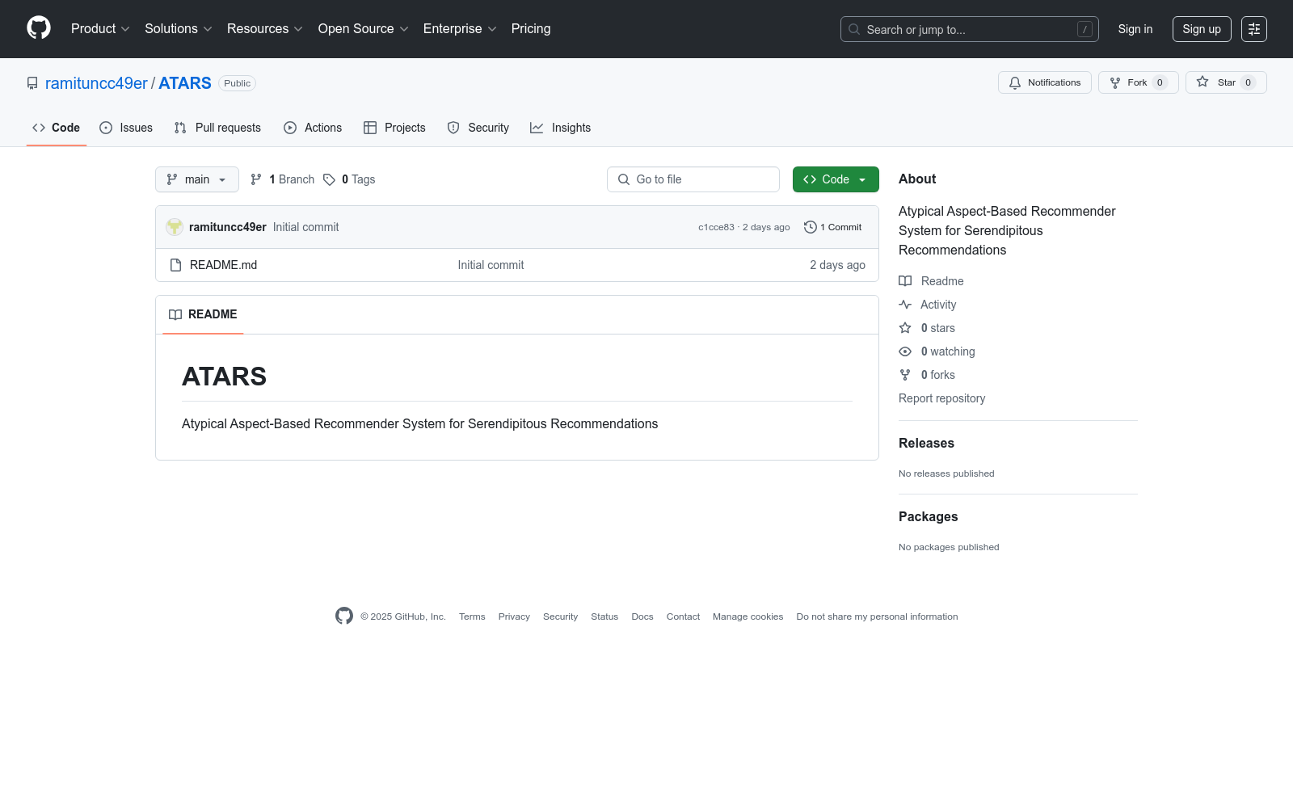This screenshot has width=1293, height=808.
Task: Open the appearance settings icon button
Action: click(x=1254, y=29)
